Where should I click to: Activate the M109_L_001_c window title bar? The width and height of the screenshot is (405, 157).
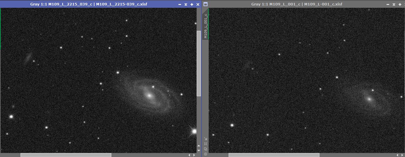[296, 4]
